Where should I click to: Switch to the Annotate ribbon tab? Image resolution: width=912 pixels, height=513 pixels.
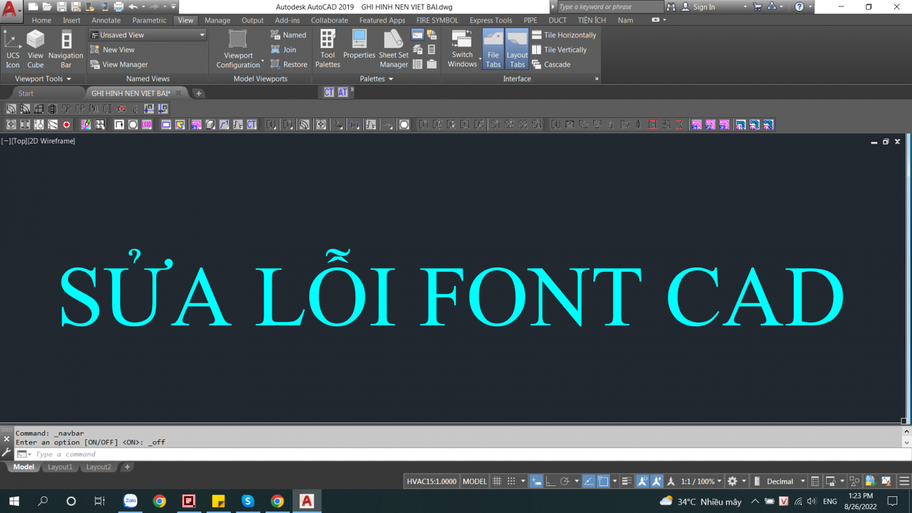pyautogui.click(x=106, y=21)
